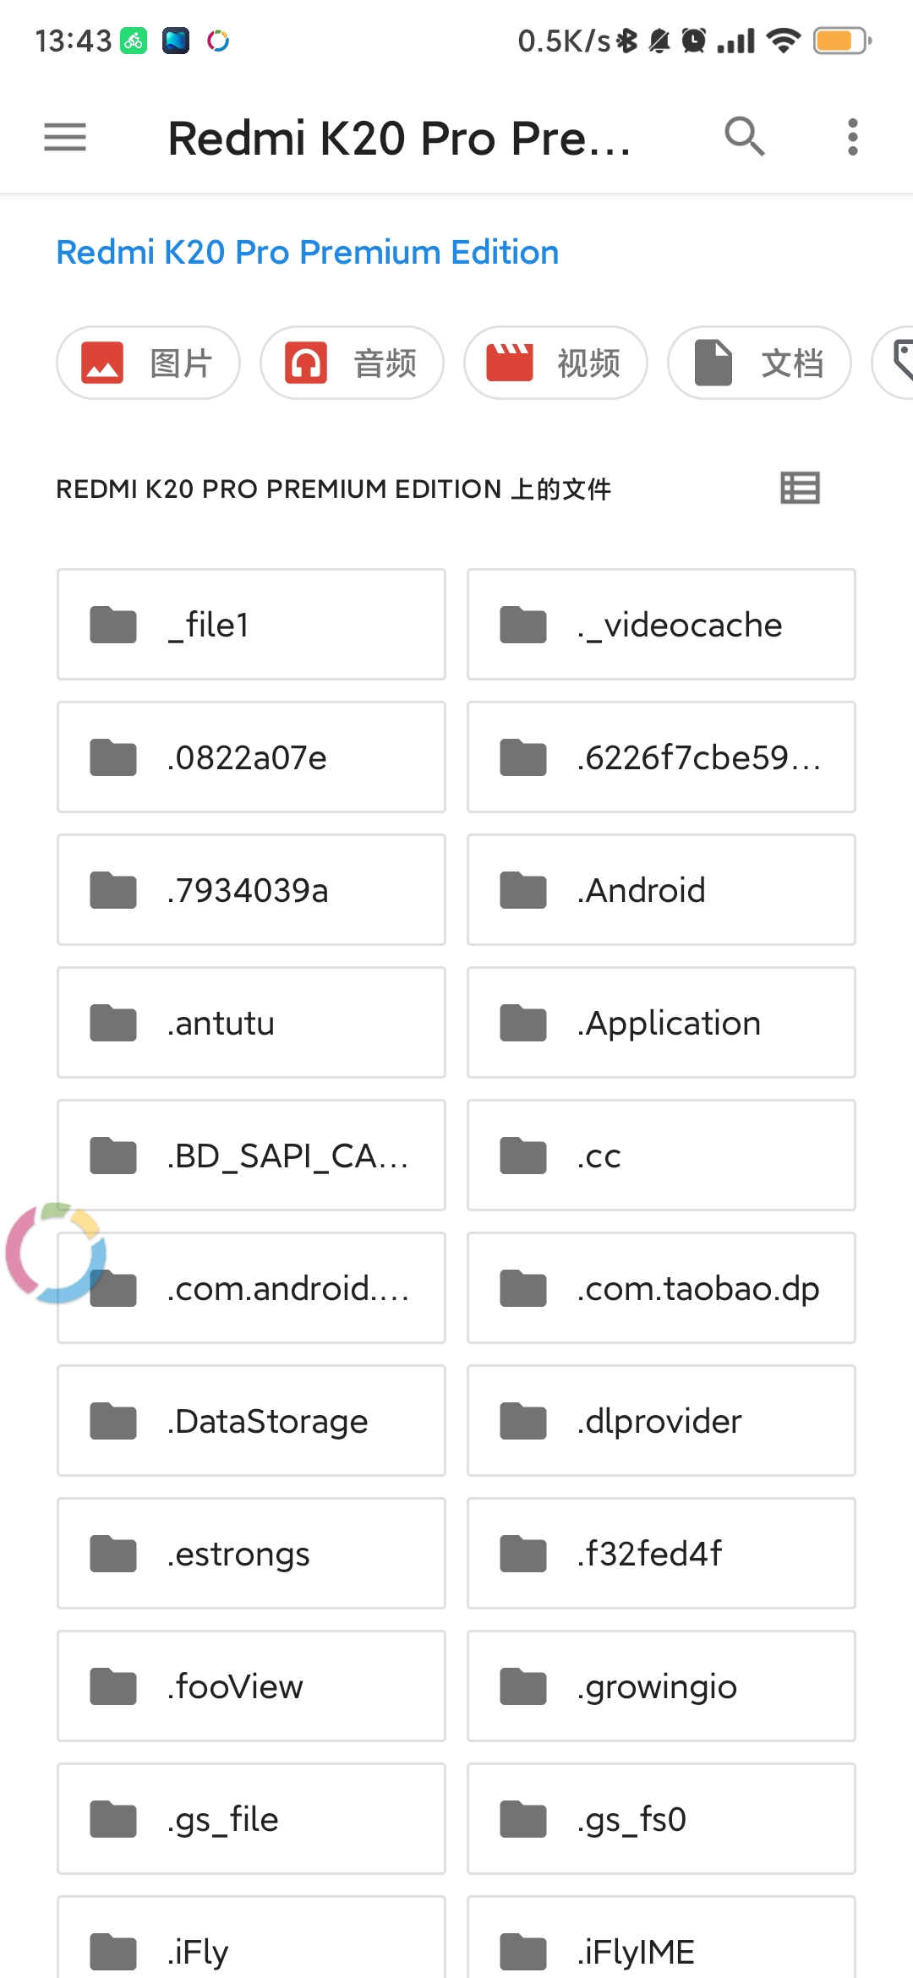Screen dimensions: 913x1978
Task: Open the .com.taobao.dp folder
Action: [660, 1288]
